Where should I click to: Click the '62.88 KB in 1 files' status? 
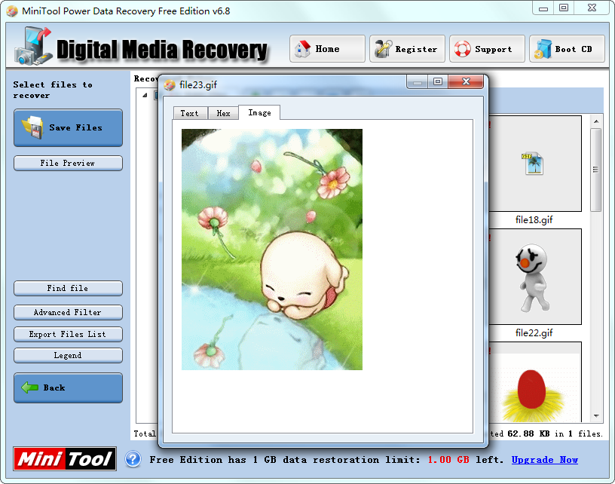coord(555,433)
